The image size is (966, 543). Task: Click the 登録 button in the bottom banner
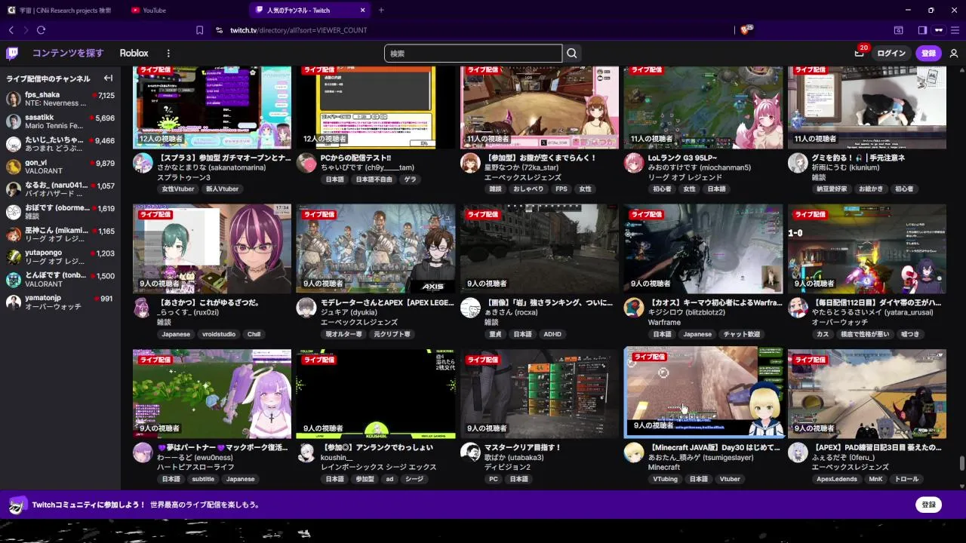tap(928, 505)
